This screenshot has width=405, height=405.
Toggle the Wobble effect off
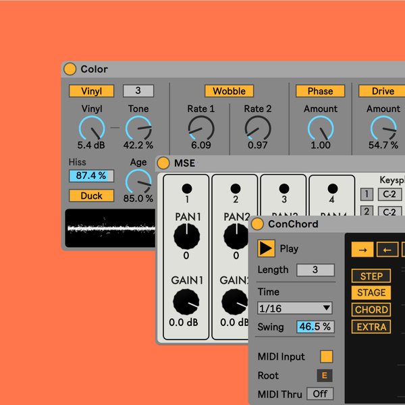230,91
